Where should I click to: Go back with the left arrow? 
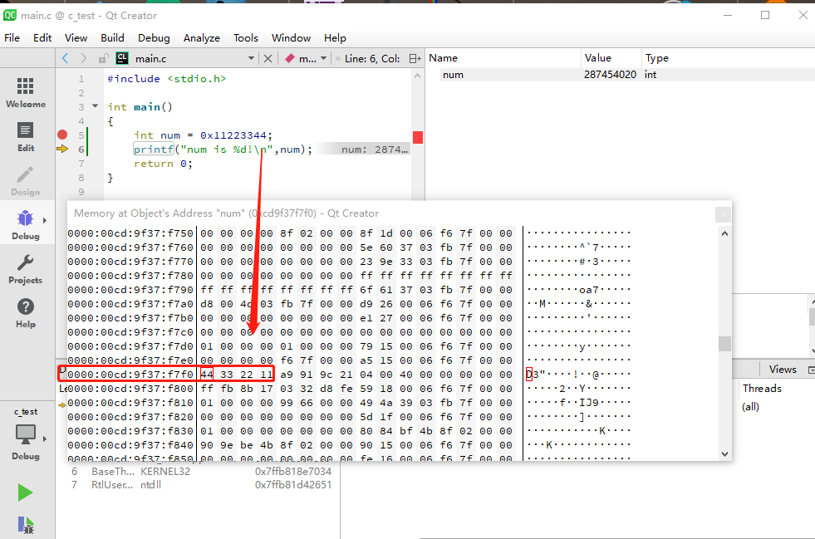tap(66, 58)
